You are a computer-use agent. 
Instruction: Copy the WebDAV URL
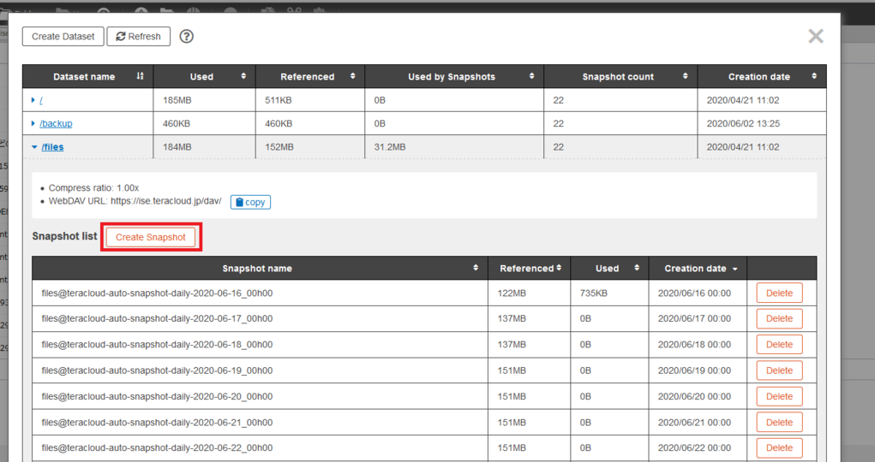pyautogui.click(x=250, y=202)
